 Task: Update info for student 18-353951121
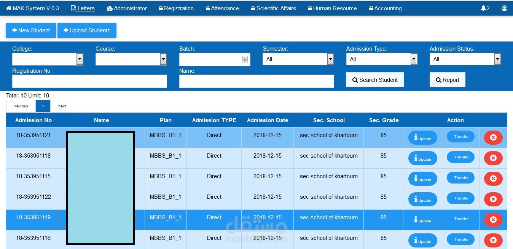tap(423, 138)
